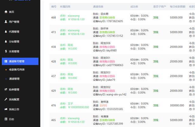Click 农信易扫微信 channel in row 468

pyautogui.click(x=107, y=17)
